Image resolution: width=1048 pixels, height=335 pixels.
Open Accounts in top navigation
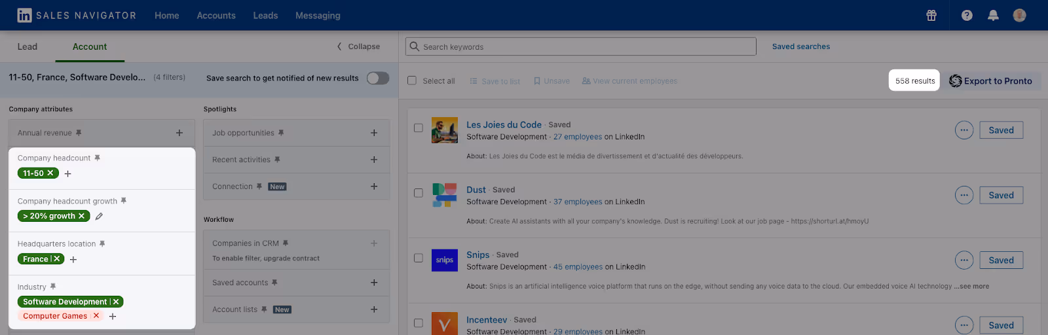216,16
